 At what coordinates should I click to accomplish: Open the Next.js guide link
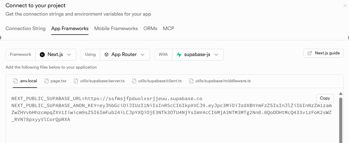click(324, 53)
